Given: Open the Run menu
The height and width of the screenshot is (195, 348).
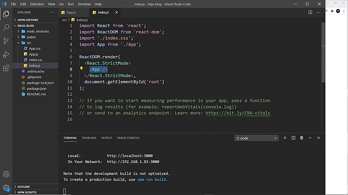Looking at the screenshot, I should [x=71, y=4].
